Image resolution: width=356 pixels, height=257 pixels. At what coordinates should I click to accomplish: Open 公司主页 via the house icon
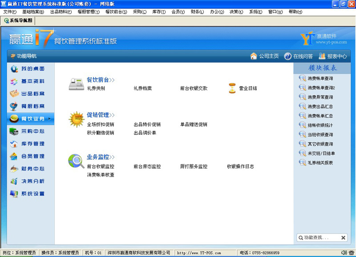[x=254, y=56]
